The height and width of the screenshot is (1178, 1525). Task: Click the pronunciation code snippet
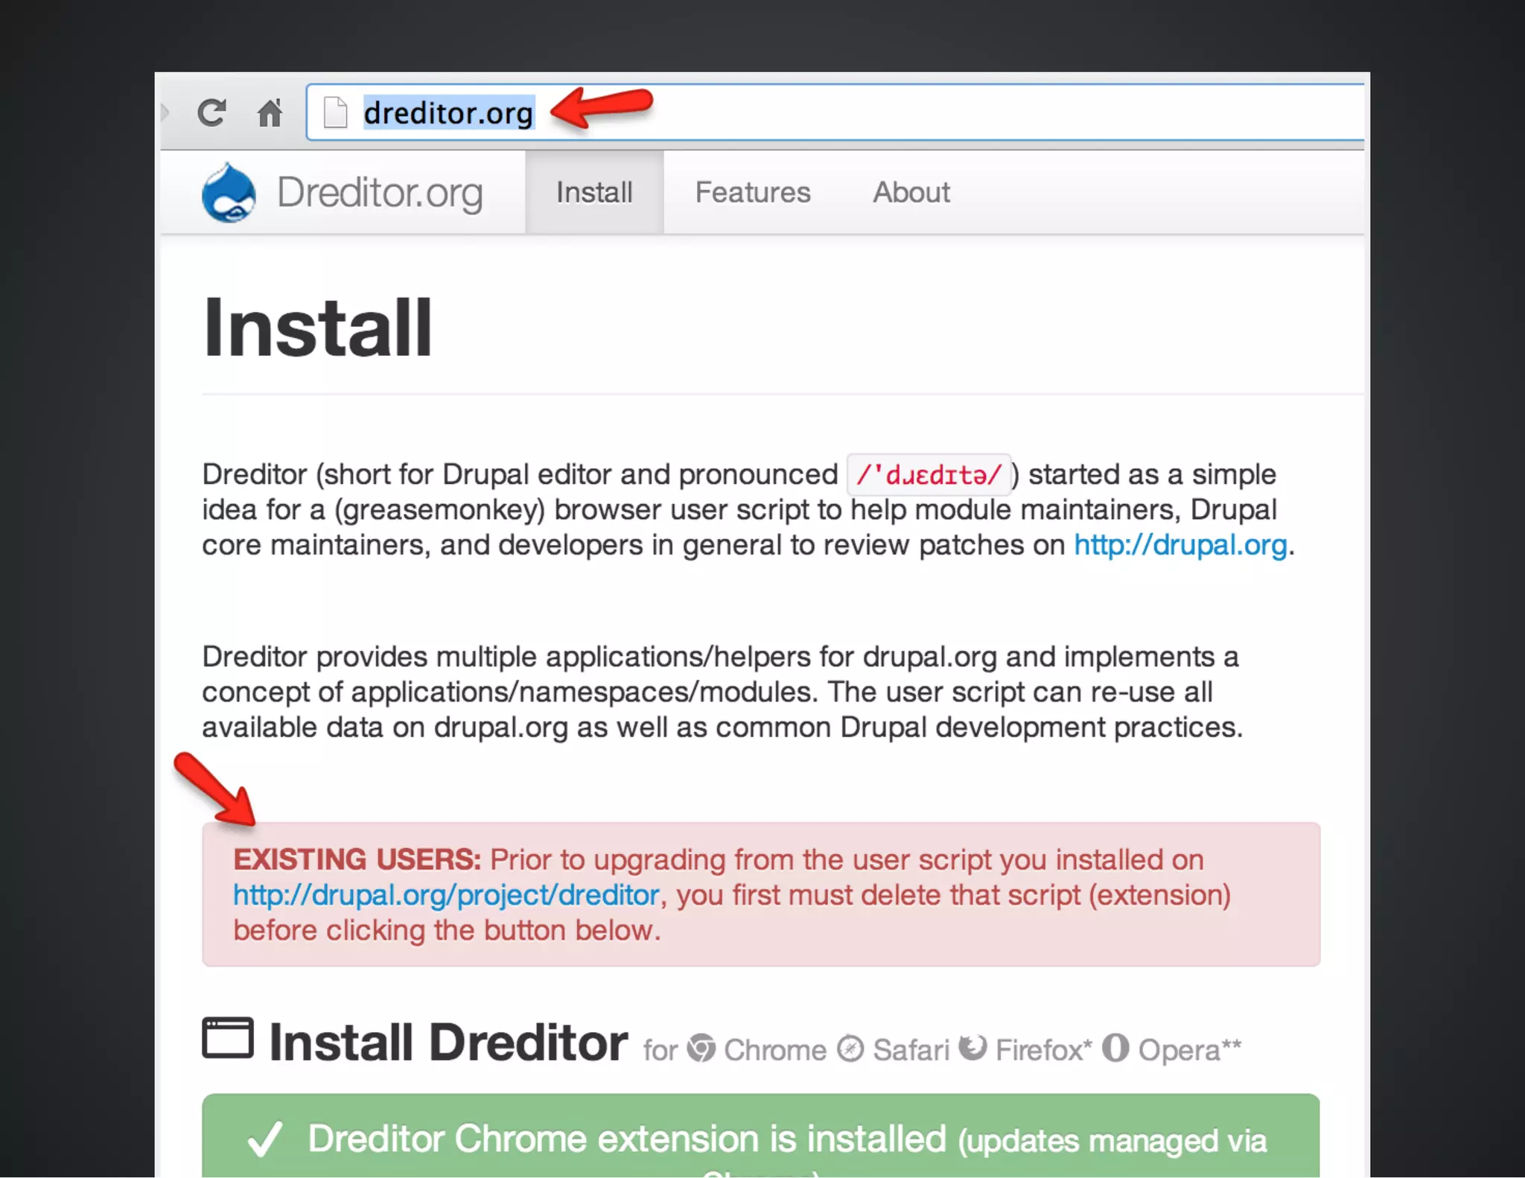[929, 474]
